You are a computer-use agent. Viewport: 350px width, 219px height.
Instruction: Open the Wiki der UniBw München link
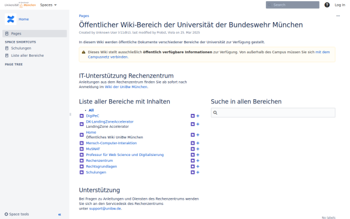pyautogui.click(x=126, y=87)
